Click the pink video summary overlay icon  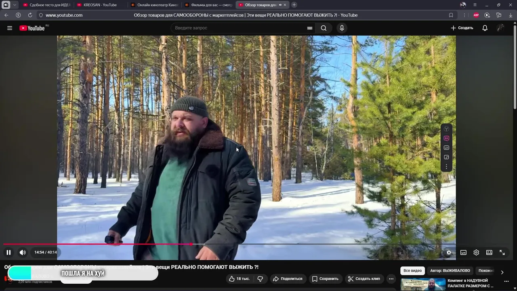pyautogui.click(x=446, y=138)
